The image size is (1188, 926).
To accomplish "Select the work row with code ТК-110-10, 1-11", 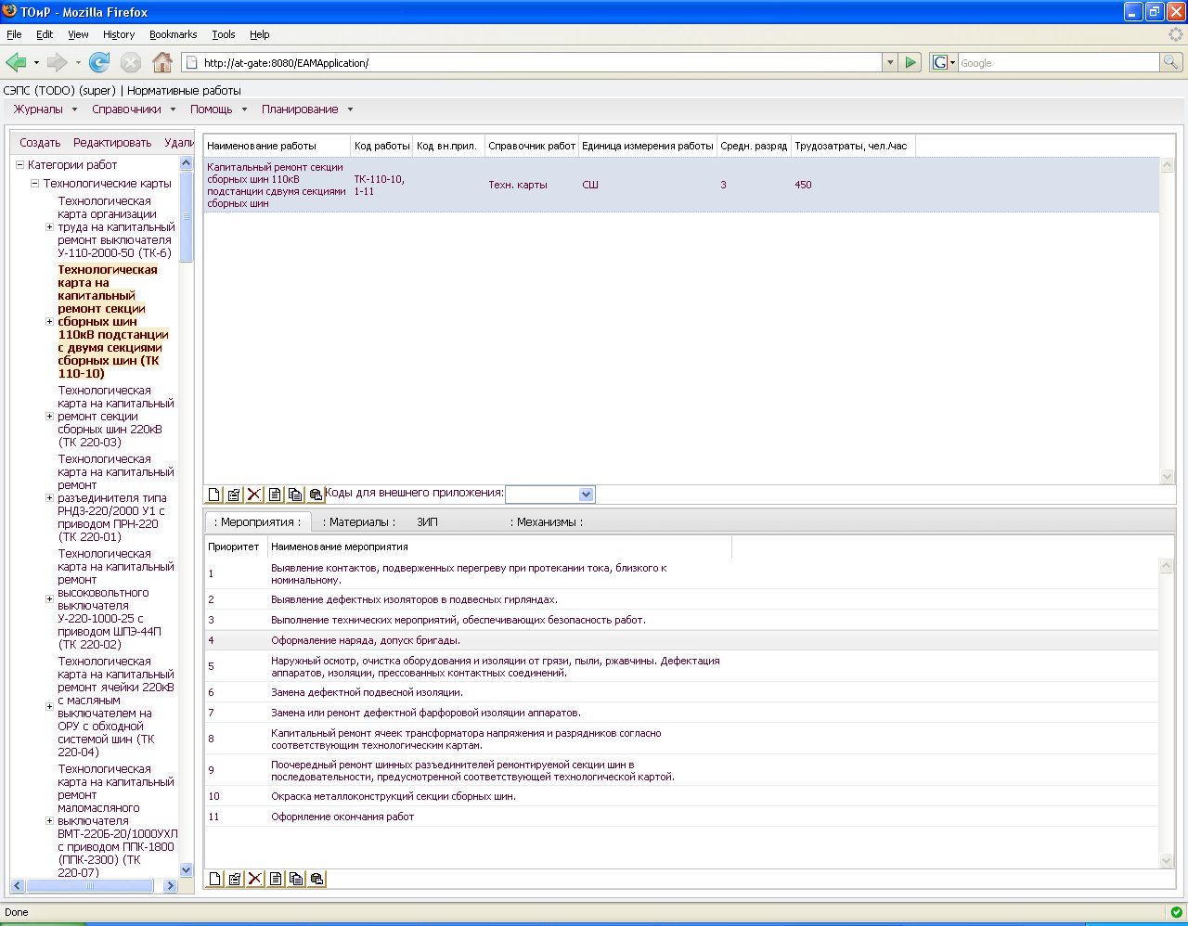I will [x=681, y=185].
